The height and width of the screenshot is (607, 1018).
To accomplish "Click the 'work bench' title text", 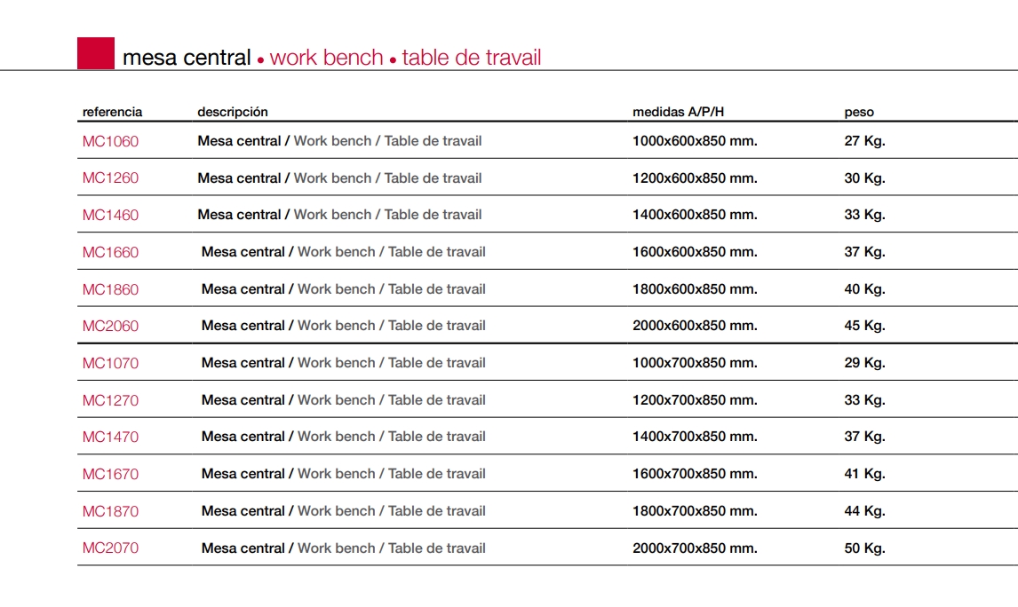I will (326, 59).
